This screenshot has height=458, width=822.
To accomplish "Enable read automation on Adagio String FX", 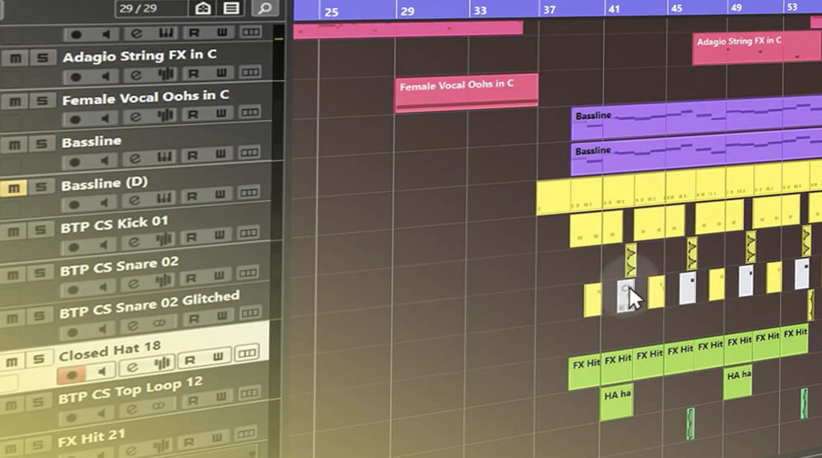I will pyautogui.click(x=193, y=74).
